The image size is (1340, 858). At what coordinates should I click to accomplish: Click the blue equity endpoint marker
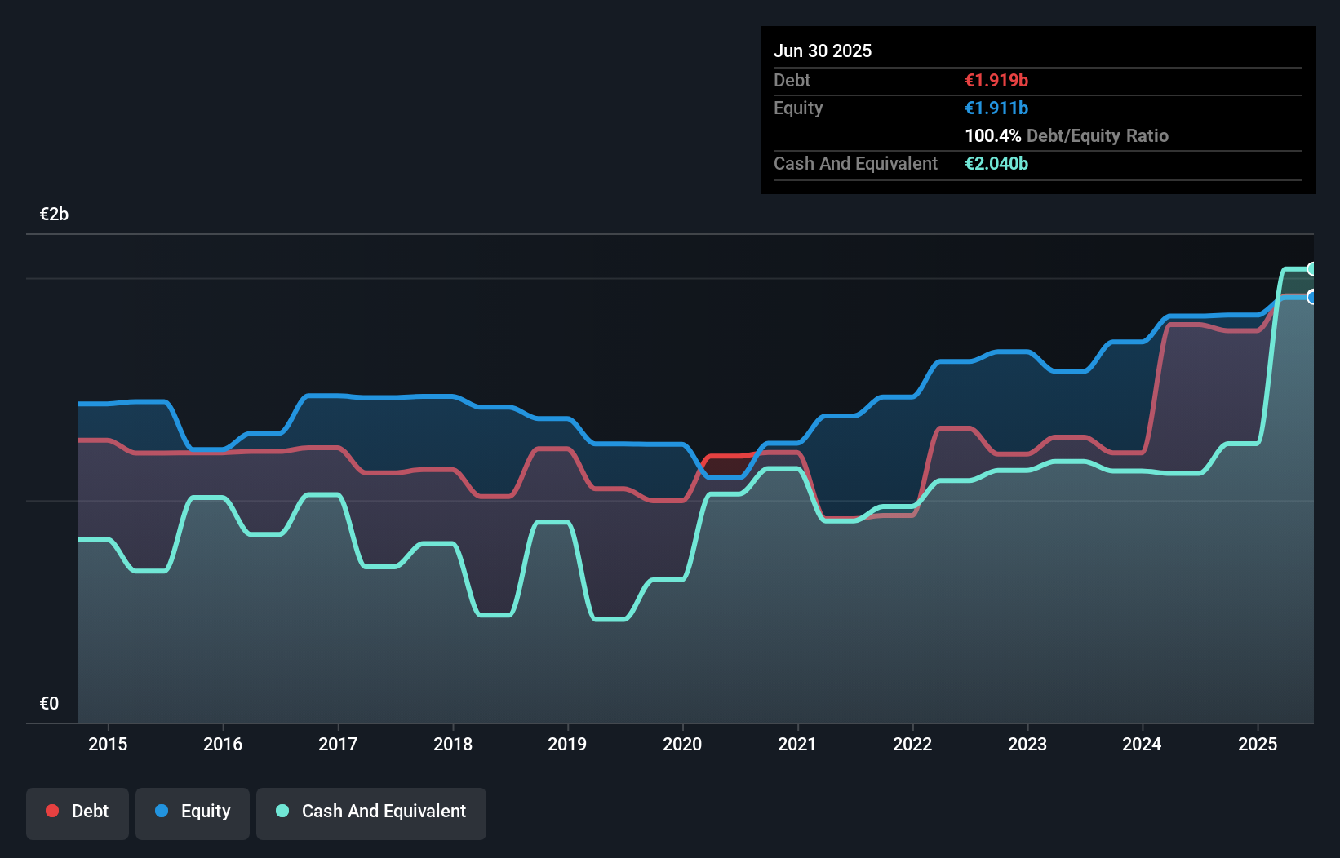click(x=1311, y=297)
